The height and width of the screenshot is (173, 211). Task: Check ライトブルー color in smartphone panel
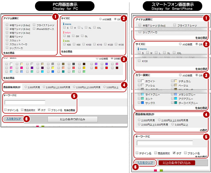(139, 94)
